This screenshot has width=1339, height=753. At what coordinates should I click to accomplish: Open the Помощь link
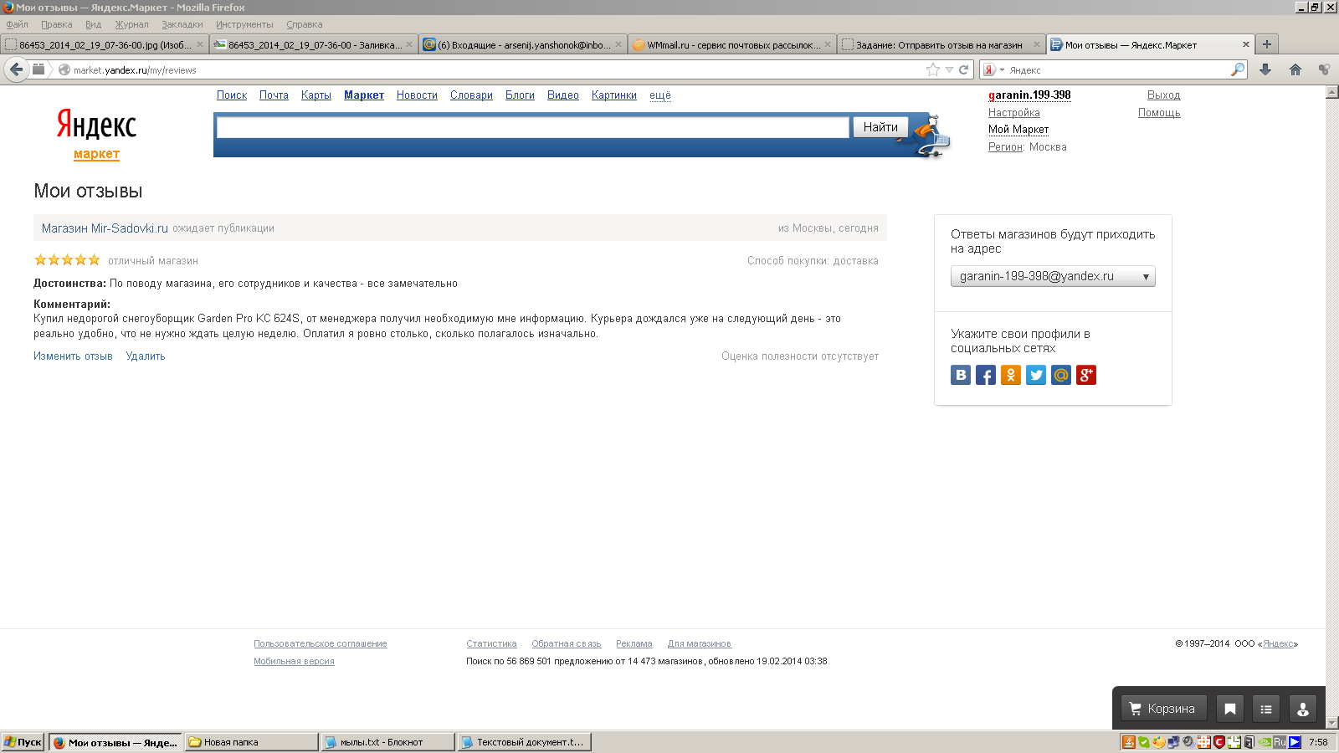[1159, 113]
